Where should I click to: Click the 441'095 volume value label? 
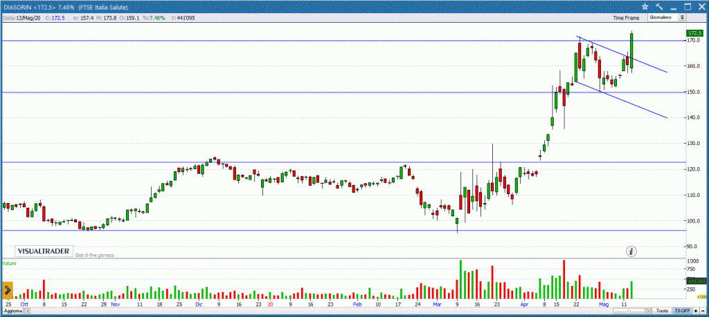pyautogui.click(x=696, y=280)
